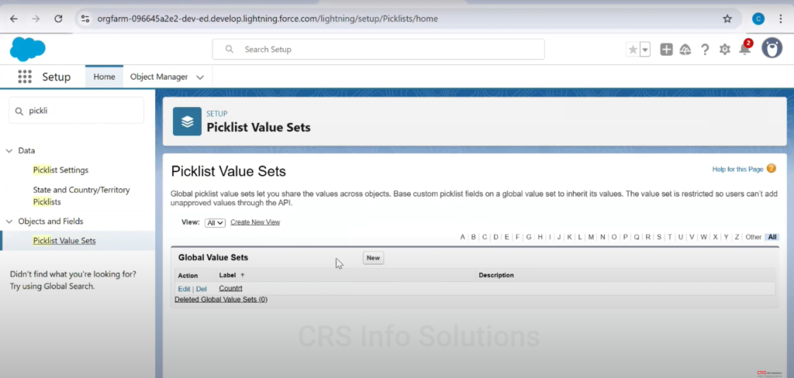794x378 pixels.
Task: Open the notifications bell
Action: pos(744,49)
